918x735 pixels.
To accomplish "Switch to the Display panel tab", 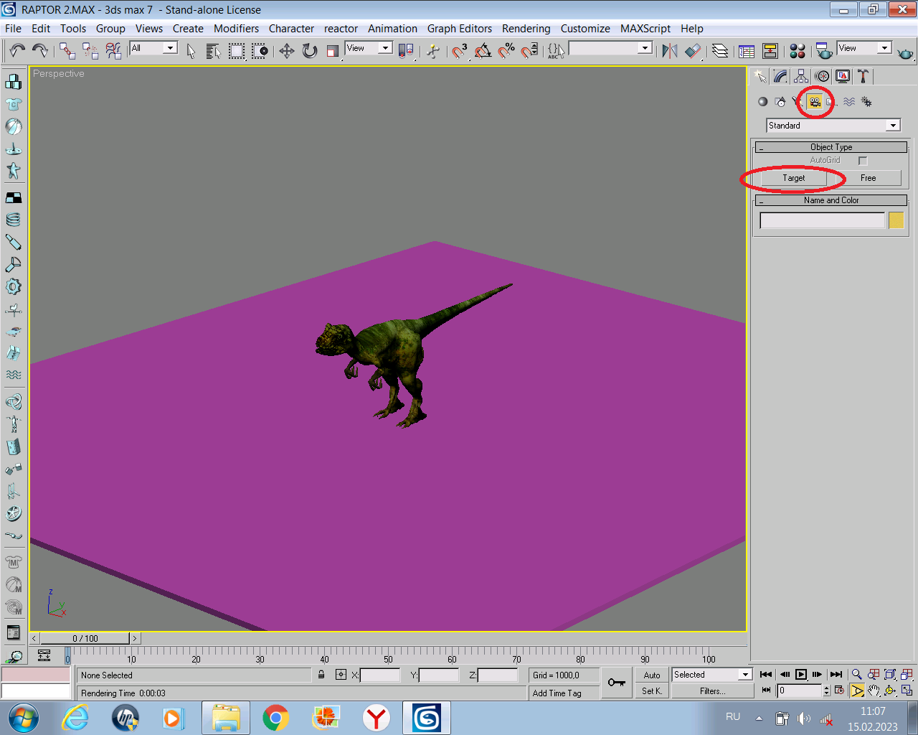I will coord(843,76).
